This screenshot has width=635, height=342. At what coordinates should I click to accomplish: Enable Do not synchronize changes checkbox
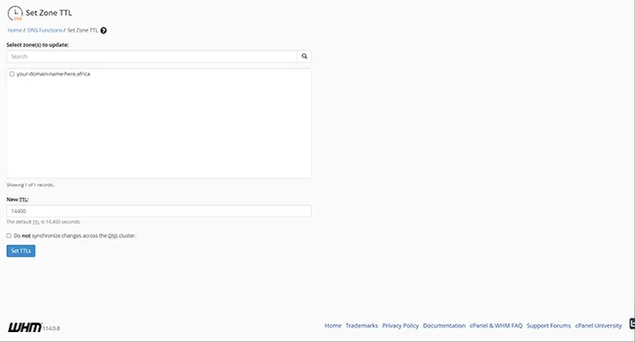(9, 236)
